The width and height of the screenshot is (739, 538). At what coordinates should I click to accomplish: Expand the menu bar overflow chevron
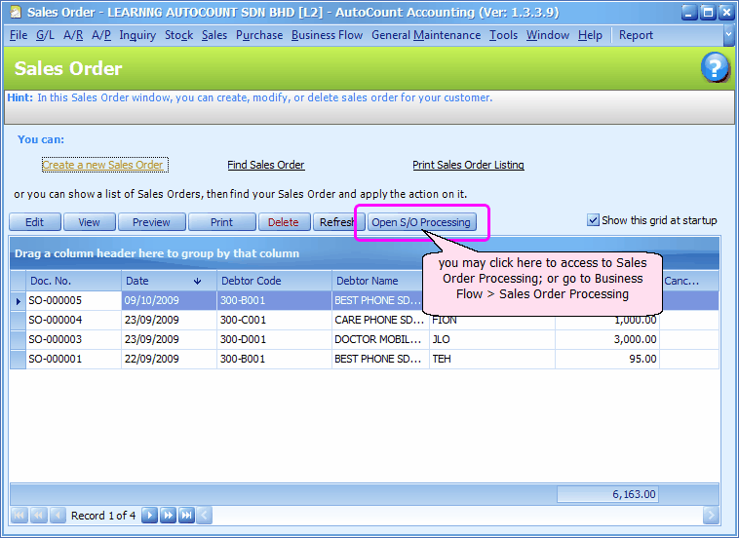[728, 35]
